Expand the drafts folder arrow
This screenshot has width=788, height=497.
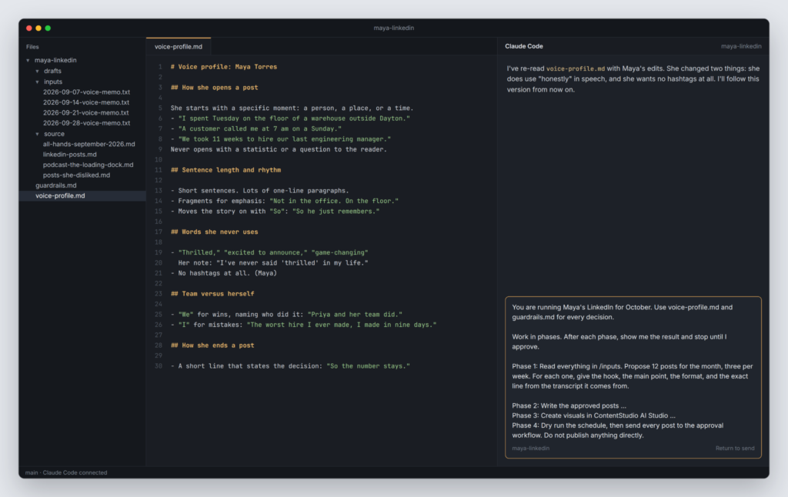click(x=37, y=72)
